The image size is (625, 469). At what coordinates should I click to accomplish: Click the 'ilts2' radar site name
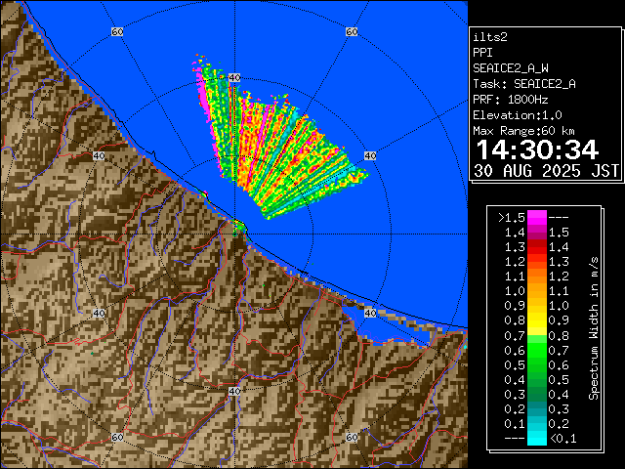pyautogui.click(x=488, y=36)
